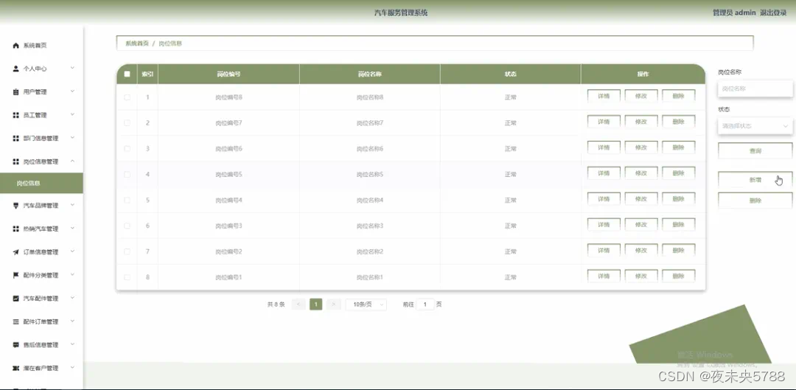Viewport: 796px width, 390px height.
Task: Select the 岗位信息 submenu item
Action: 41,184
